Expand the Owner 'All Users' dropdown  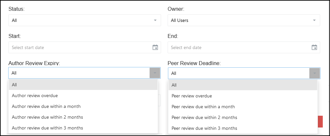tap(244, 20)
